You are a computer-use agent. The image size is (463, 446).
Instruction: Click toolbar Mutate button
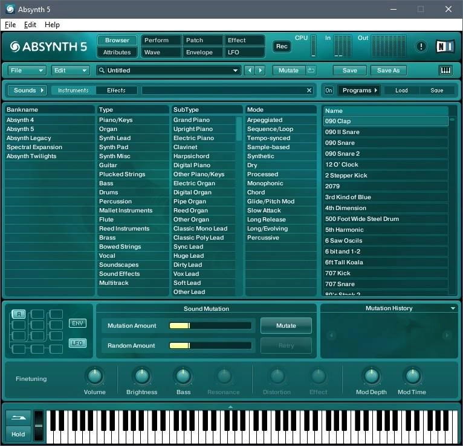tap(288, 70)
